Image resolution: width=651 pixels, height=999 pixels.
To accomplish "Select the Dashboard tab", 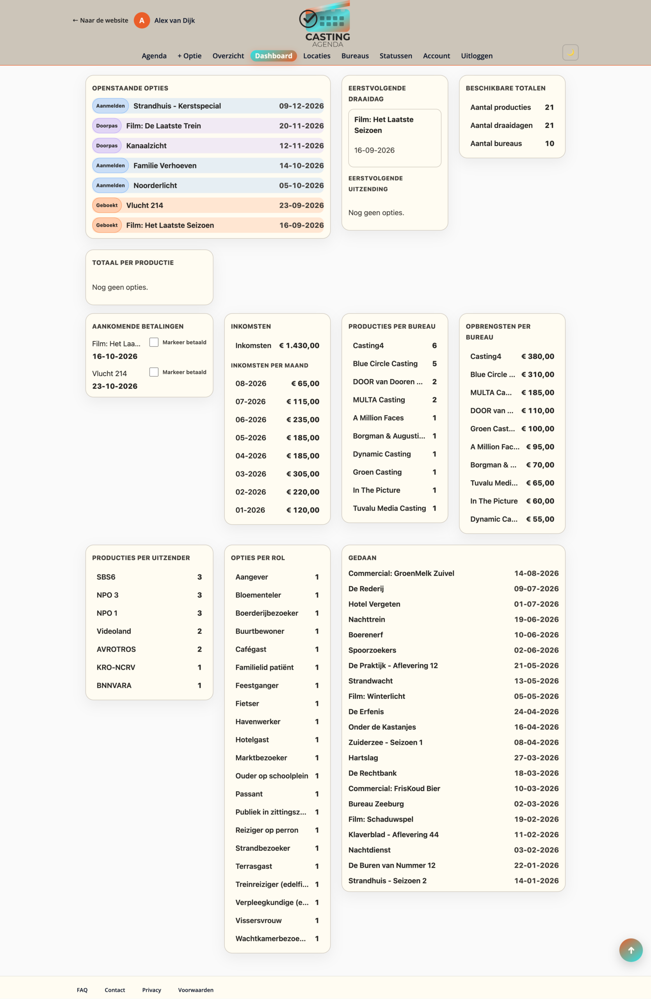I will [274, 56].
